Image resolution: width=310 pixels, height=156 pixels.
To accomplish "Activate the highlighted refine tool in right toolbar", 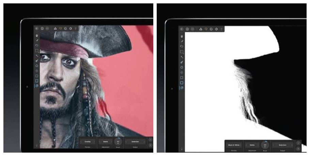I will pos(182,88).
